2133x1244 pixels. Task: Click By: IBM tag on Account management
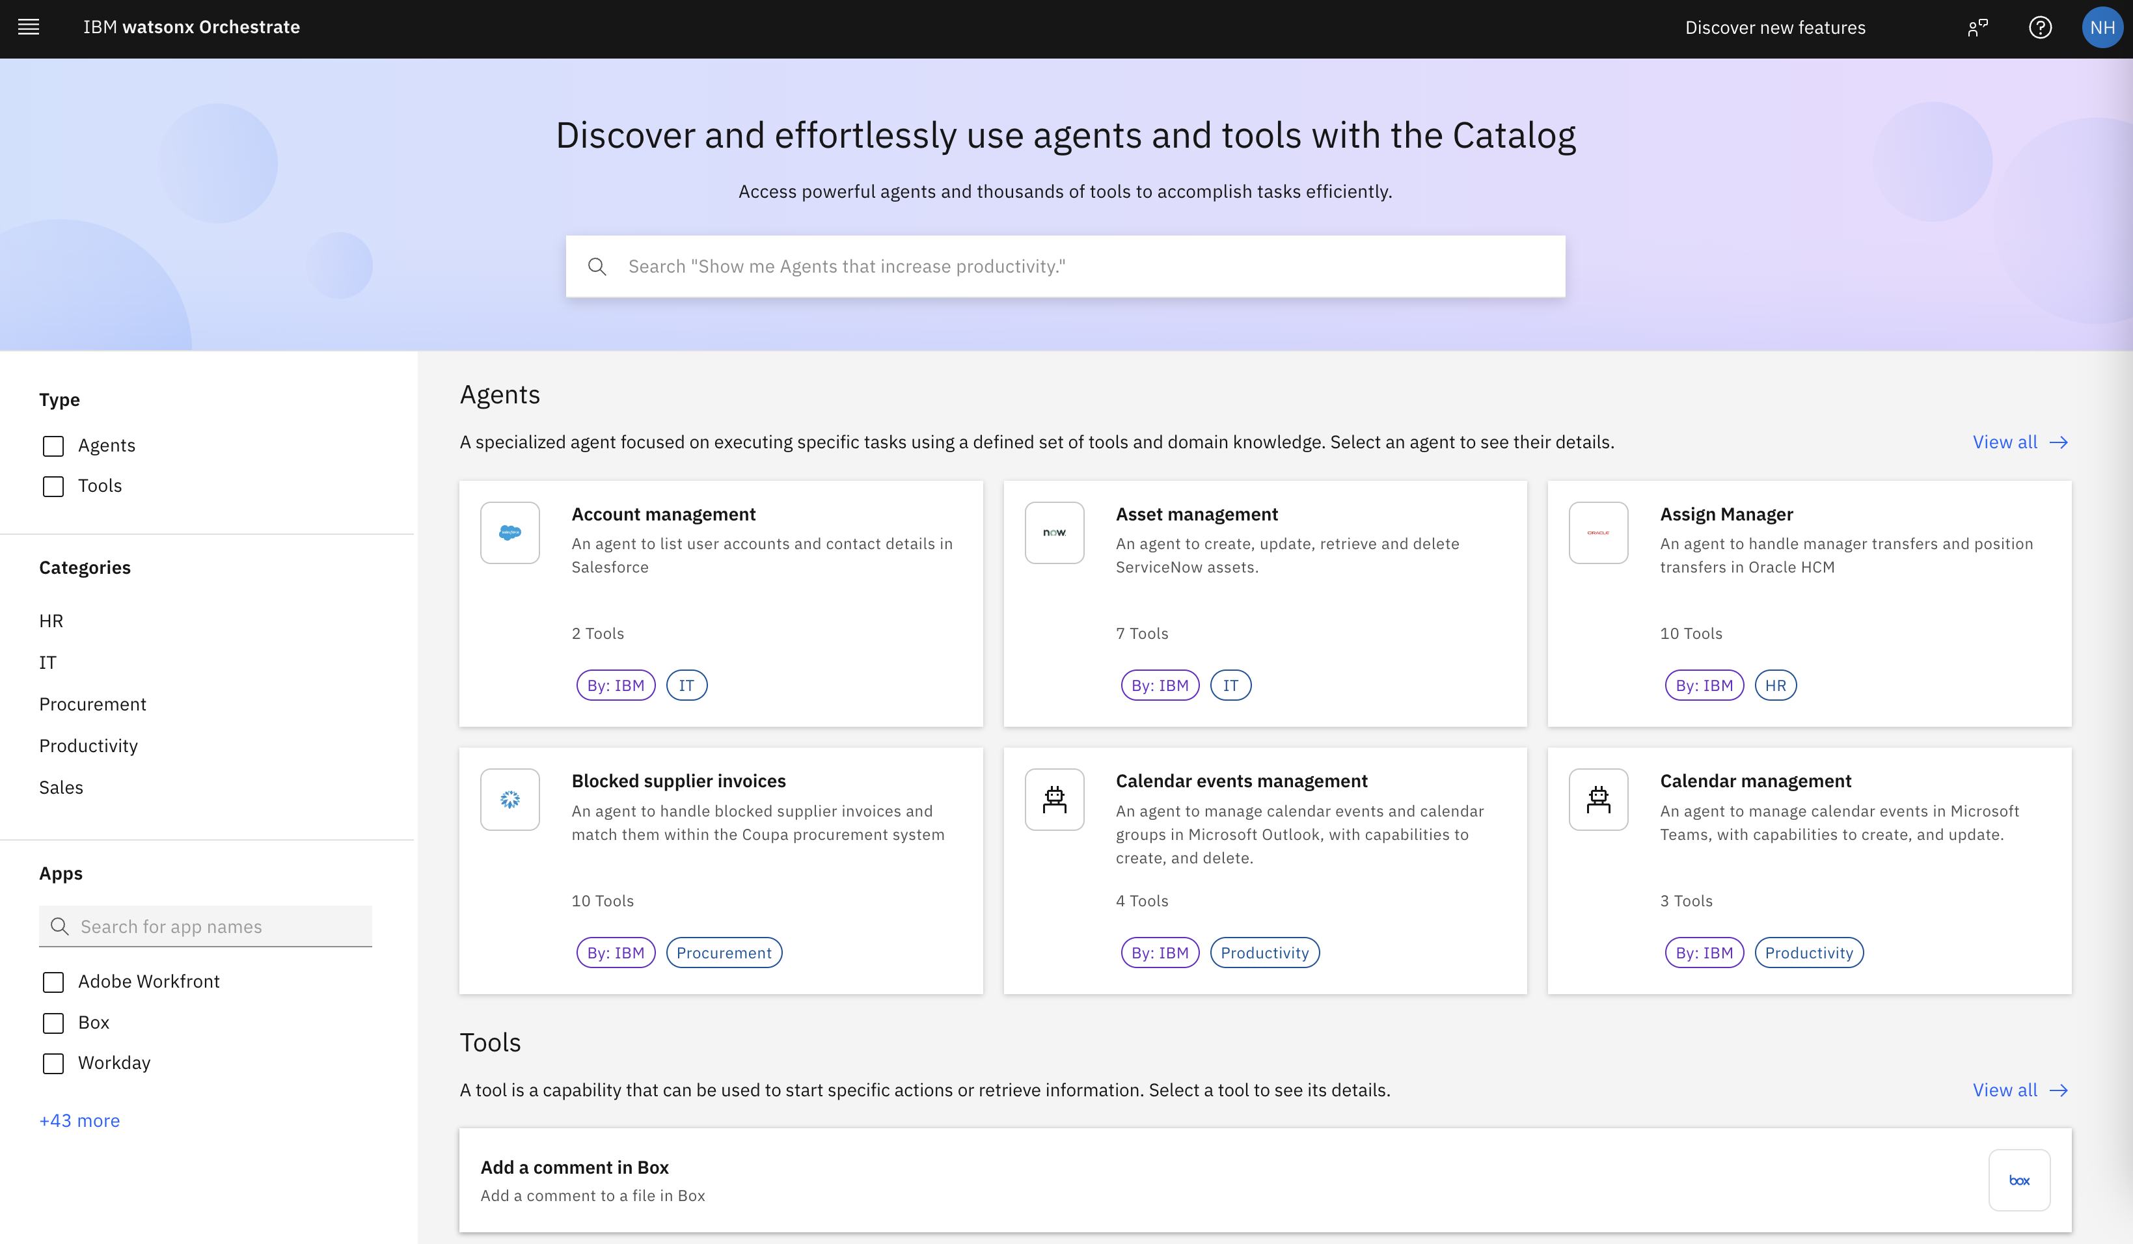tap(616, 686)
